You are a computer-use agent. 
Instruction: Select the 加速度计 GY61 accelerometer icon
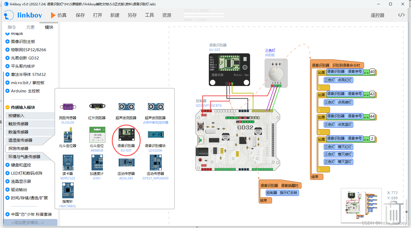click(97, 162)
